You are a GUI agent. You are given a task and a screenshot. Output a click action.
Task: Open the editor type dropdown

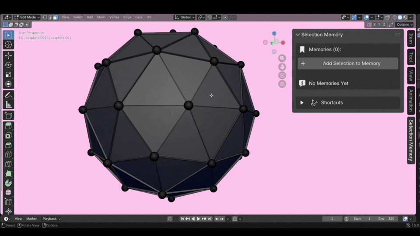coord(7,17)
